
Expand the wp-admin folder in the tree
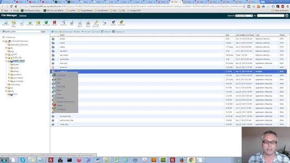point(9,75)
